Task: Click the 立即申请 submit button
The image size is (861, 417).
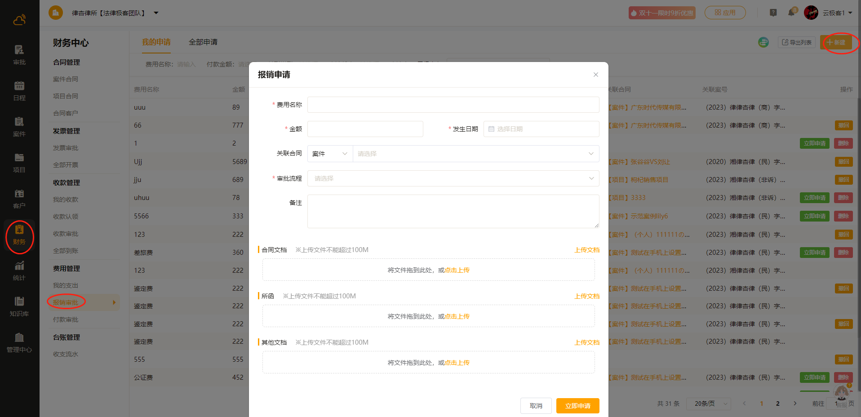Action: tap(577, 406)
